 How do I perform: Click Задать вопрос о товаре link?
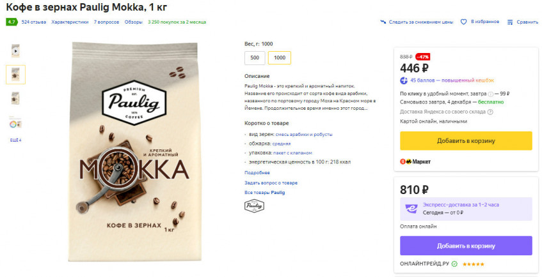click(x=271, y=183)
